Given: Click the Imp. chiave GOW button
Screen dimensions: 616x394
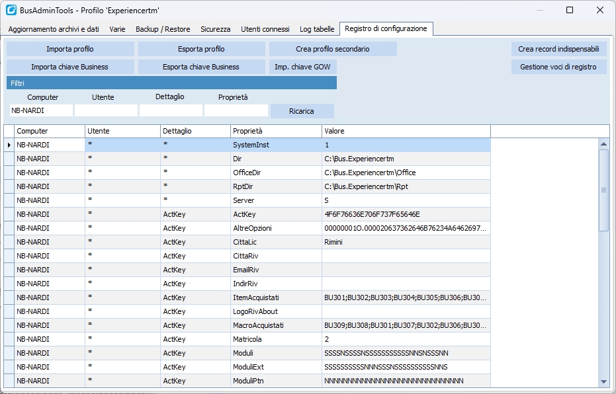Looking at the screenshot, I should point(302,67).
